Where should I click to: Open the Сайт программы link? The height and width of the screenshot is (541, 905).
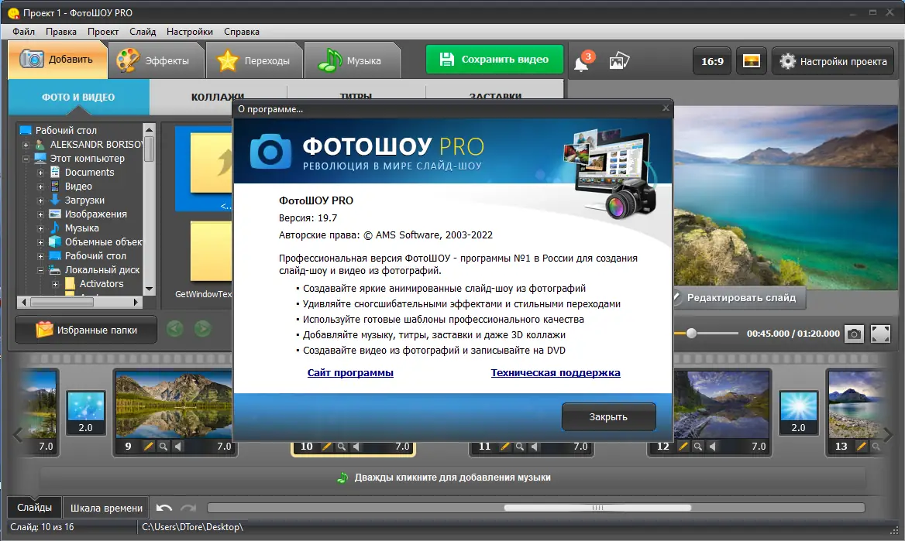point(350,372)
